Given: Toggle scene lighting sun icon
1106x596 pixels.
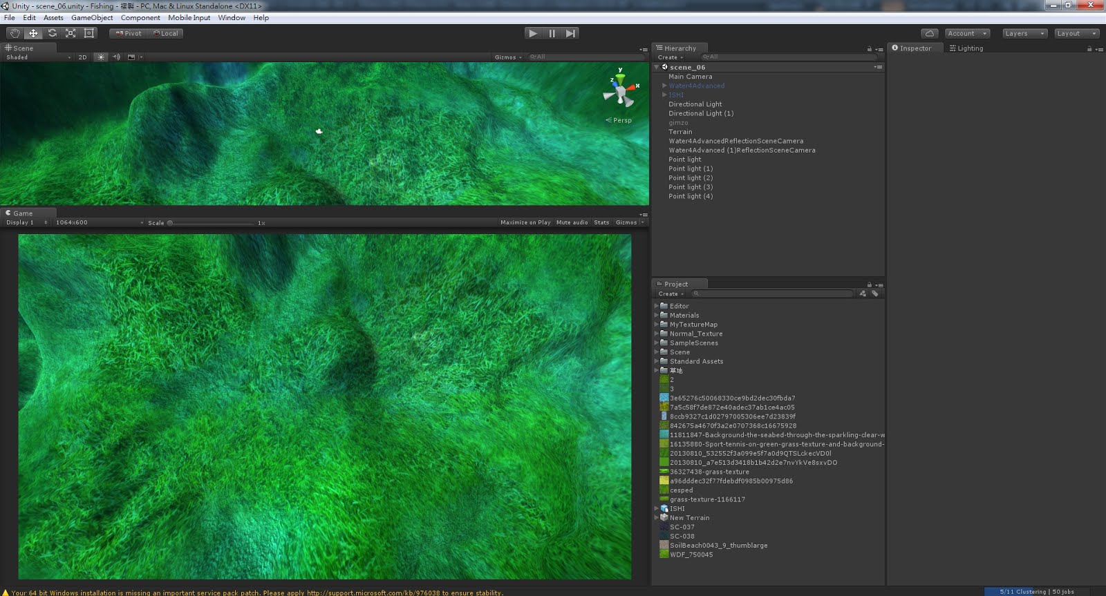Looking at the screenshot, I should pos(101,57).
